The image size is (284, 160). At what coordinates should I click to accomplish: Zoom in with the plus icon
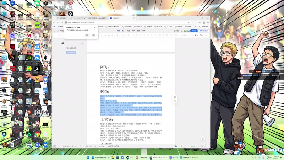coord(198,146)
